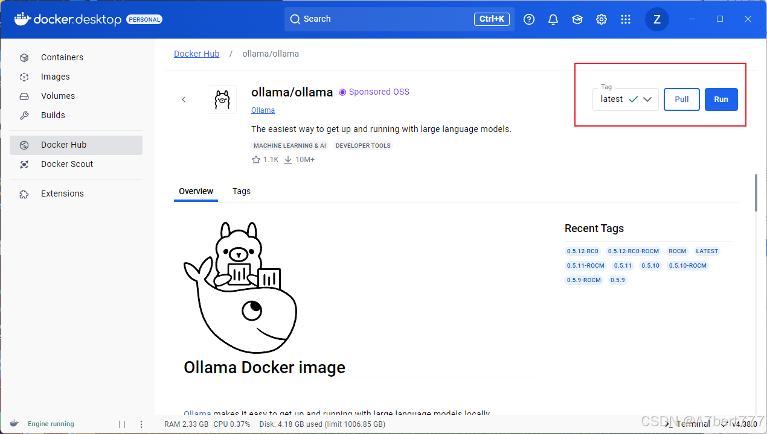Pull the ollama image
Screen dimensions: 767x434
[x=682, y=99]
